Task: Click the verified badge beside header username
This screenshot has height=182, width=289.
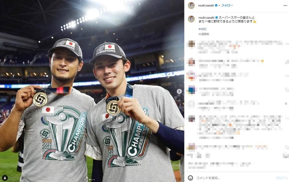Action: coord(216,5)
